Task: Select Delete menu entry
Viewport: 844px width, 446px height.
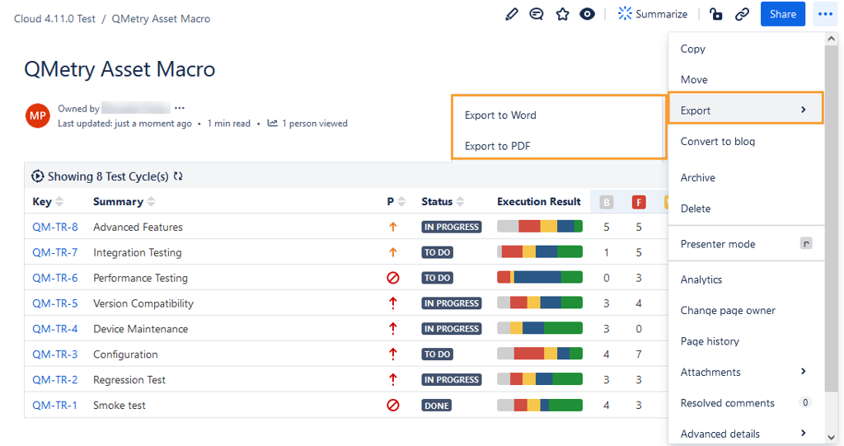Action: click(746, 209)
